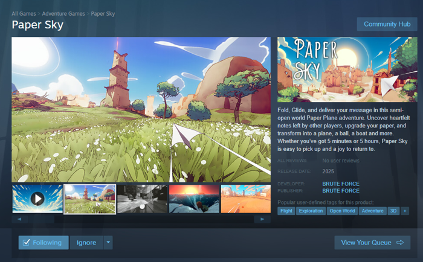Click the release date '2025'
Viewport: 423px width, 262px height.
tap(328, 171)
